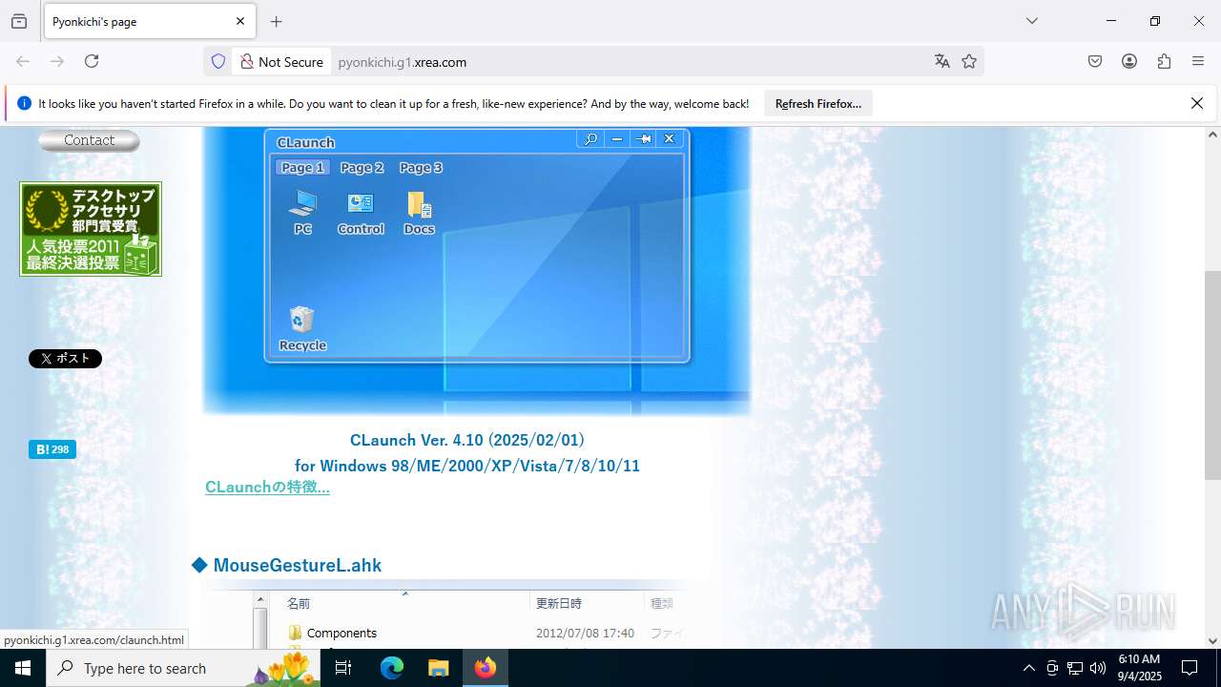1221x687 pixels.
Task: Select Page 1 tab in CLaunch image
Action: tap(302, 168)
